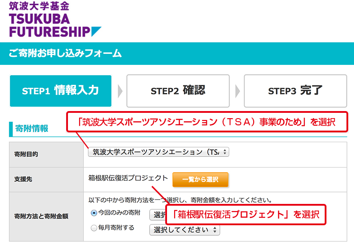Image resolution: width=354 pixels, height=251 pixels.
Task: Click the 毎月寄附する label text
Action: (x=116, y=227)
